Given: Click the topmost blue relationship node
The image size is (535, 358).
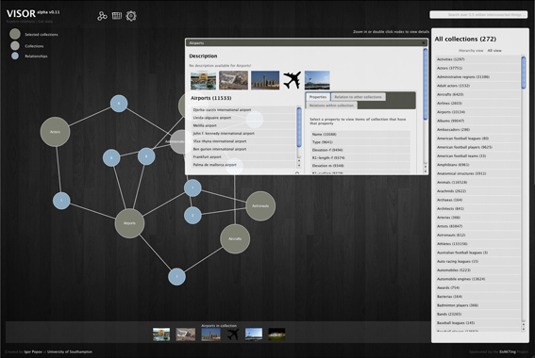Looking at the screenshot, I should [119, 104].
